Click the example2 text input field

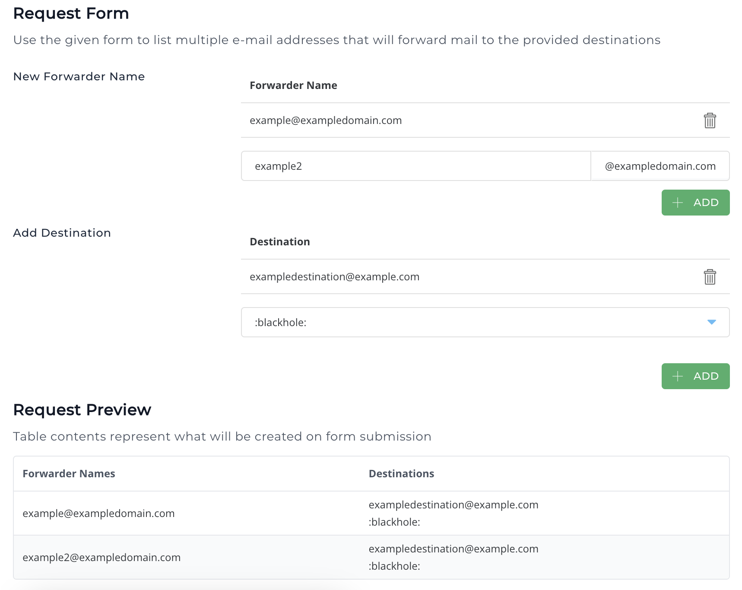coord(415,166)
